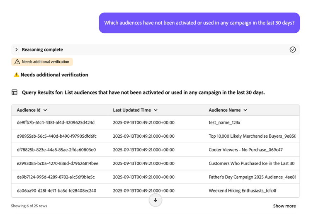Click Customers Who Purchased Ice audience
311x214 pixels.
[x=251, y=163]
